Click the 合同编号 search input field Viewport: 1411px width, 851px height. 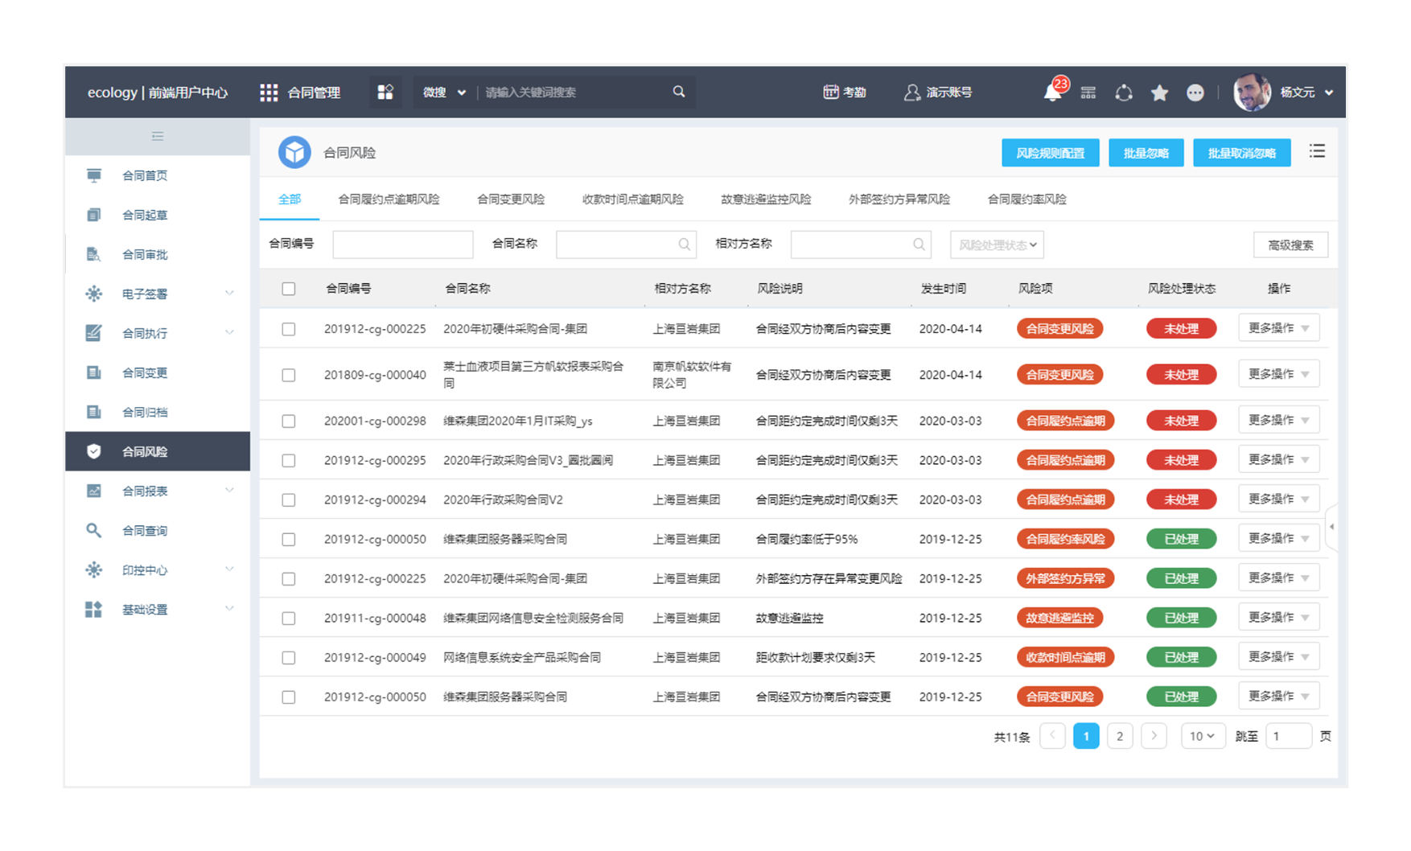coord(403,245)
